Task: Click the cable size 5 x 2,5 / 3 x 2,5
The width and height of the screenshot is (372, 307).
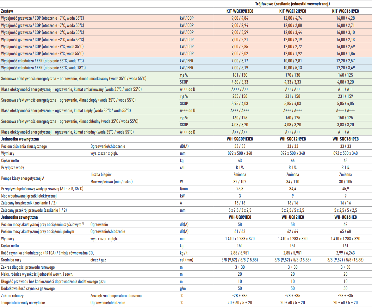Action: (x=240, y=210)
